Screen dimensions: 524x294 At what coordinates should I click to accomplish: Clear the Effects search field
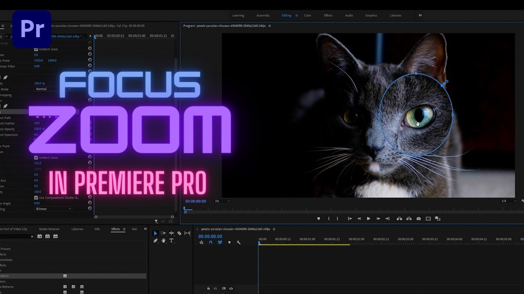(x=32, y=236)
